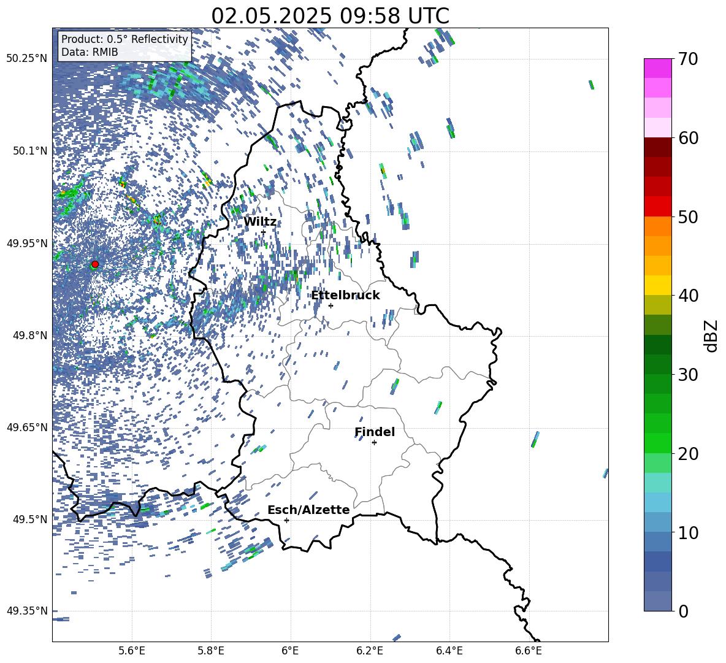Click the 49.8°N latitude label
The height and width of the screenshot is (663, 726).
pyautogui.click(x=29, y=335)
